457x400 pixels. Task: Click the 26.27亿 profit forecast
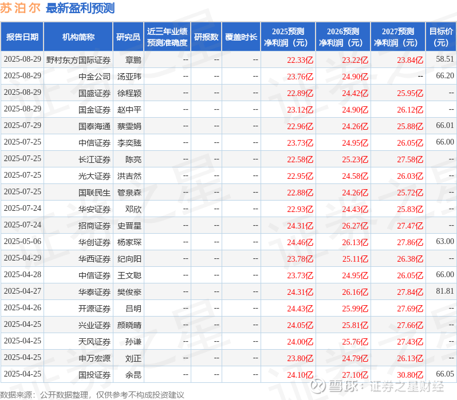pyautogui.click(x=355, y=226)
